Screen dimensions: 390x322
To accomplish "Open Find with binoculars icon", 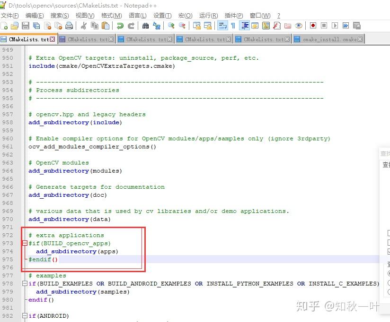I will pos(145,26).
